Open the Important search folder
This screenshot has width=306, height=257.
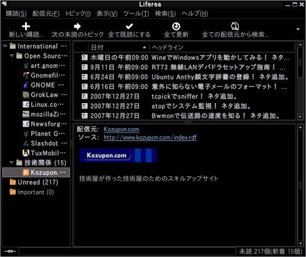tap(32, 192)
